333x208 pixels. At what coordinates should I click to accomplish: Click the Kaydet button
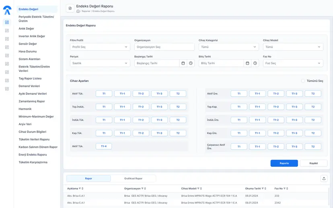pos(314,163)
